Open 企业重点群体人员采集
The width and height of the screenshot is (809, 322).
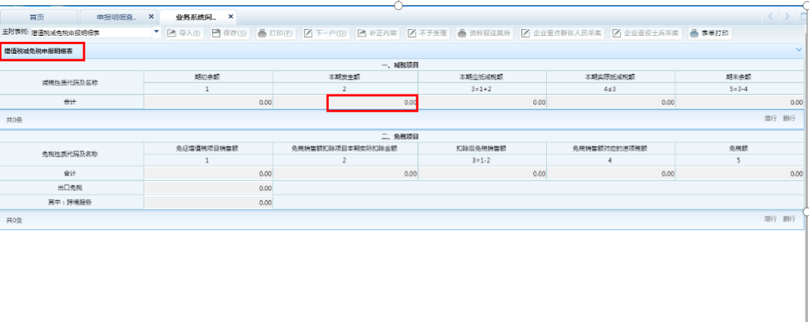click(562, 34)
